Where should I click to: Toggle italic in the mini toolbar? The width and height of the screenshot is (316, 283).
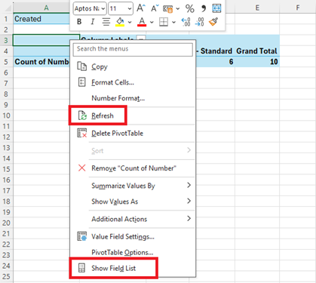coord(93,22)
